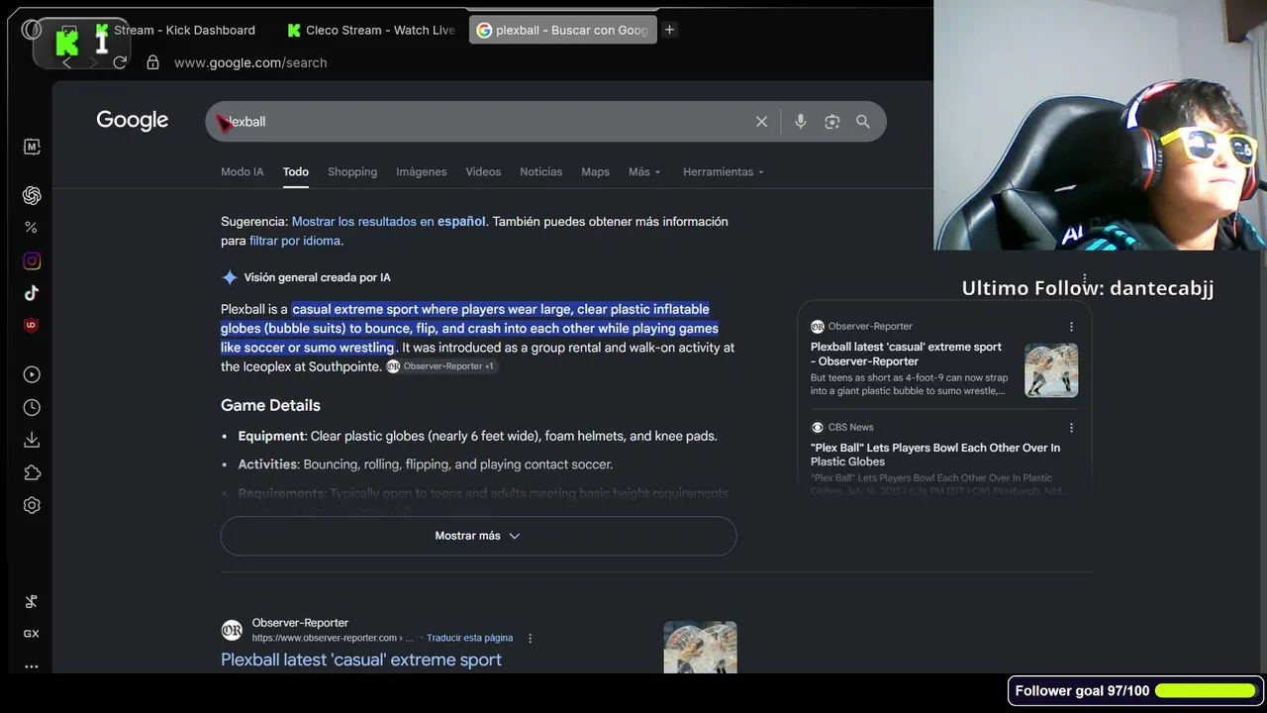Screen dimensions: 1267x713
Task: Select the plexball Google search tab
Action: coord(561,30)
